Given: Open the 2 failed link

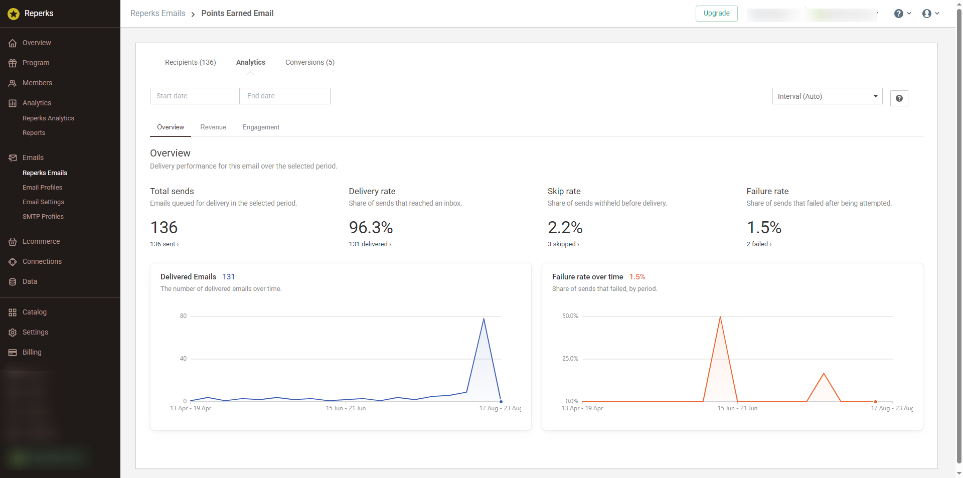Looking at the screenshot, I should coord(759,244).
